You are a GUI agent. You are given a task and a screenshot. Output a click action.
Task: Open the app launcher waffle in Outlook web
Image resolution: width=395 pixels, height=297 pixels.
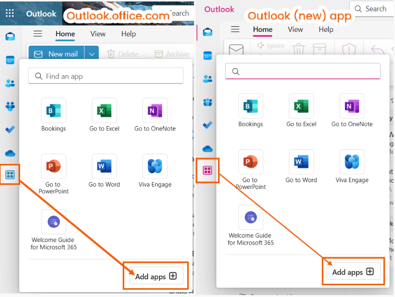click(x=10, y=13)
